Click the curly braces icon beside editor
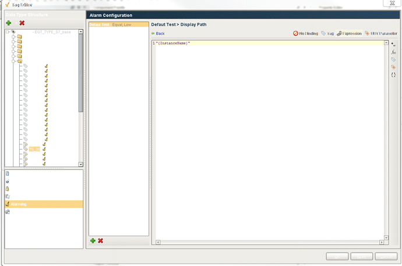Image resolution: width=402 pixels, height=266 pixels. coord(393,75)
